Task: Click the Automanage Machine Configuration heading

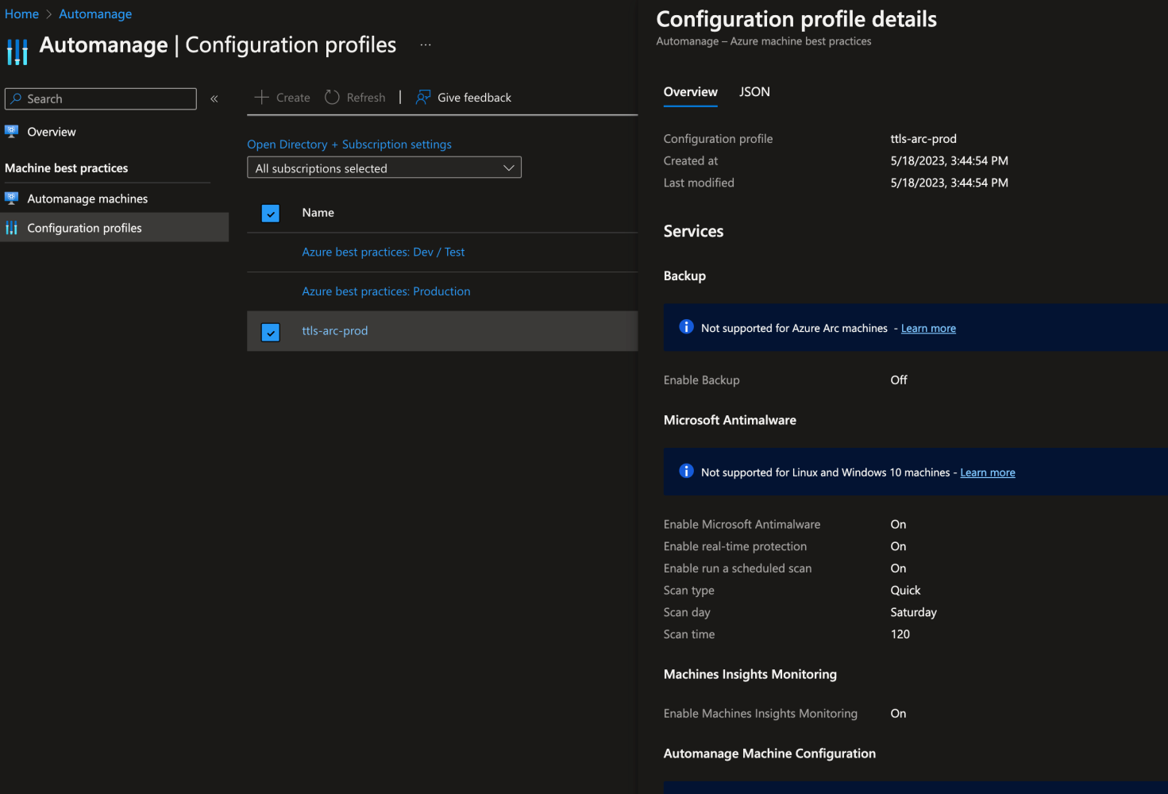Action: coord(769,754)
